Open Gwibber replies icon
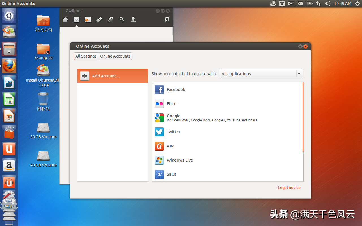The height and width of the screenshot is (226, 362). [x=88, y=19]
